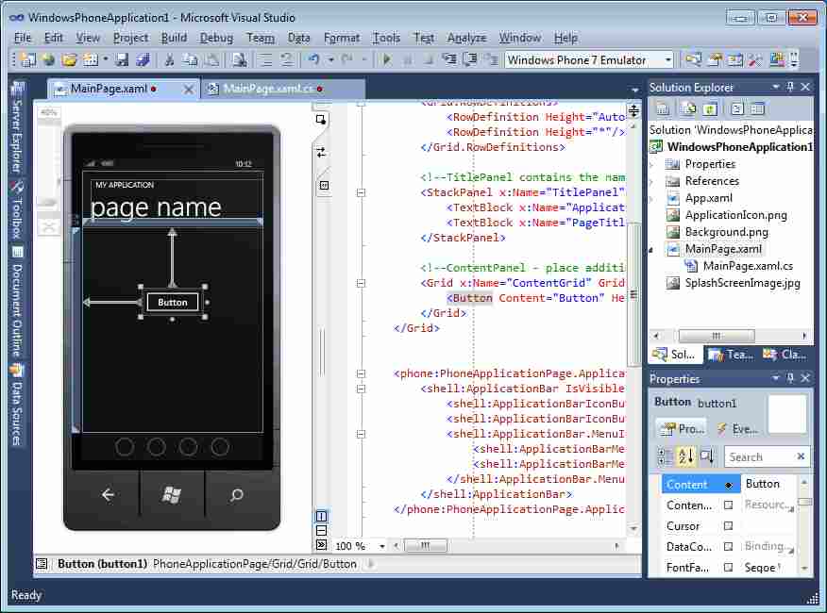The height and width of the screenshot is (613, 827).
Task: Click the Properties panel Search field
Action: (761, 456)
